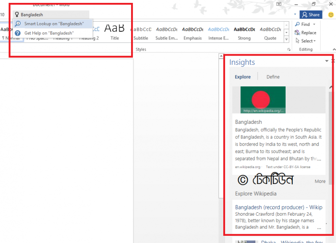Open the account dropdown arrow beside Share
The height and width of the screenshot is (243, 336).
pyautogui.click(x=295, y=14)
